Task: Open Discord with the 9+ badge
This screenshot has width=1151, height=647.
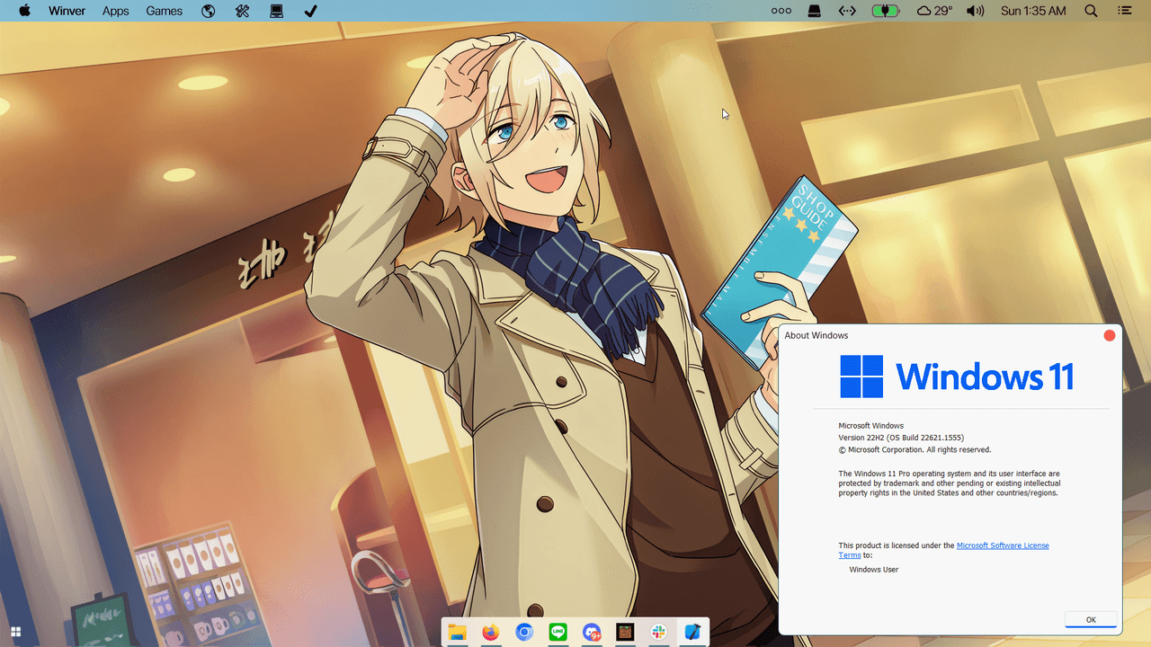Action: coord(592,633)
